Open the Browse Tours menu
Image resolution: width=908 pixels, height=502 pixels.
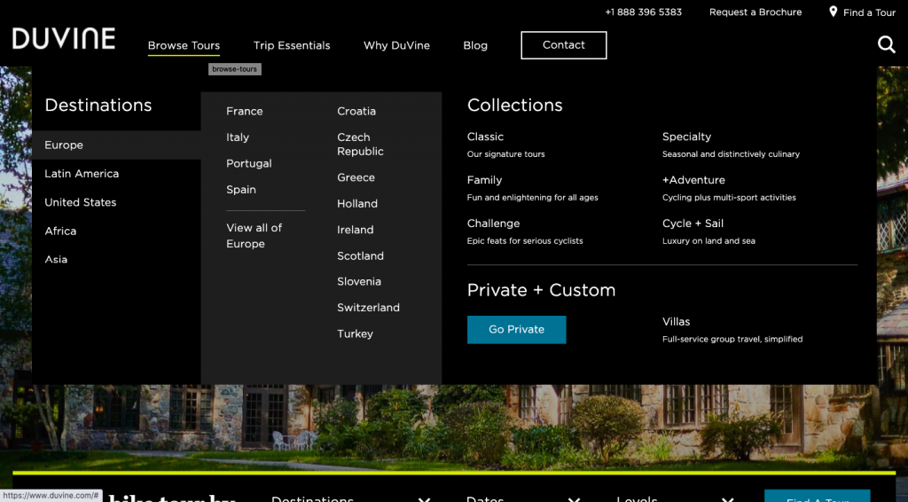184,45
